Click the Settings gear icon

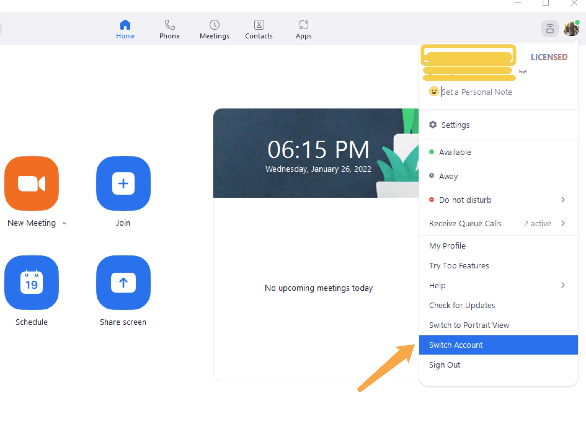point(433,125)
